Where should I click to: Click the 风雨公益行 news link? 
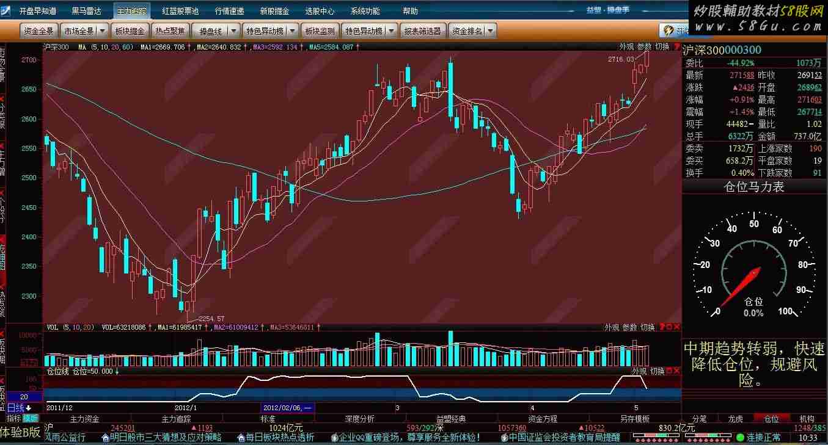pos(65,438)
